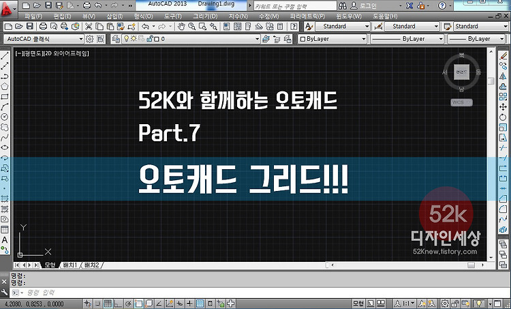Click the Save icon in the standard toolbar

click(x=30, y=27)
